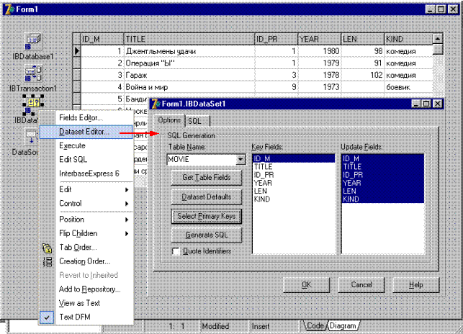
Task: Click the 'Гараж' title cell
Action: [189, 75]
